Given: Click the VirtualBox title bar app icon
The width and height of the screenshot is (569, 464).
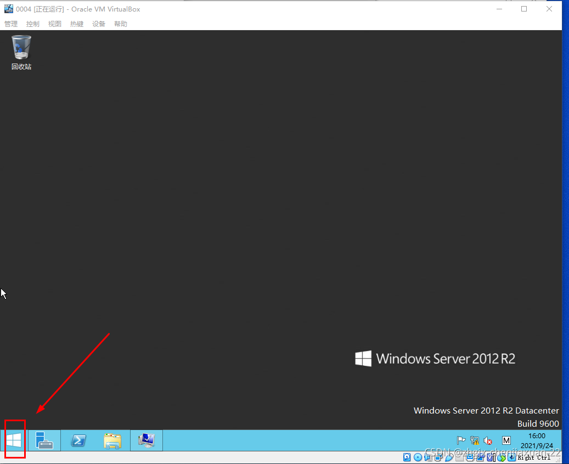Looking at the screenshot, I should [9, 9].
